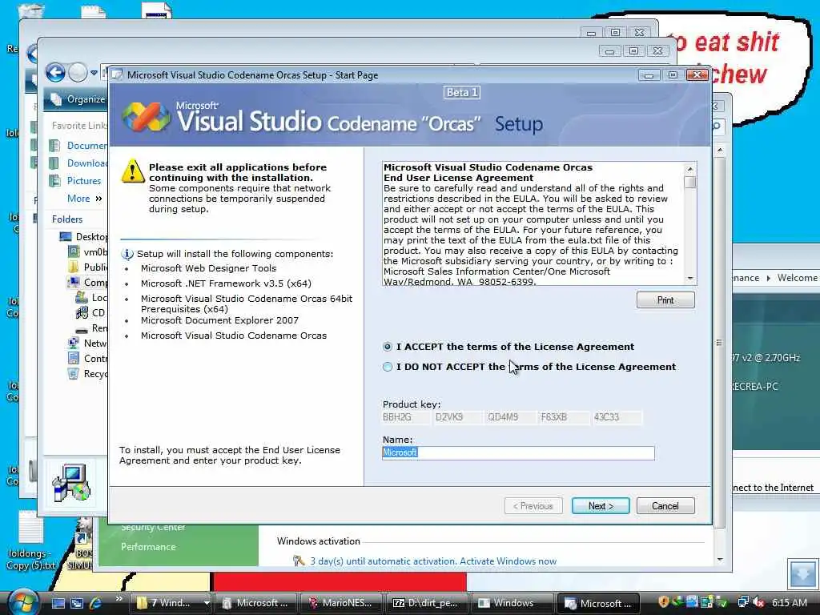Click the Next > button
Viewport: 820px width, 615px height.
[601, 506]
